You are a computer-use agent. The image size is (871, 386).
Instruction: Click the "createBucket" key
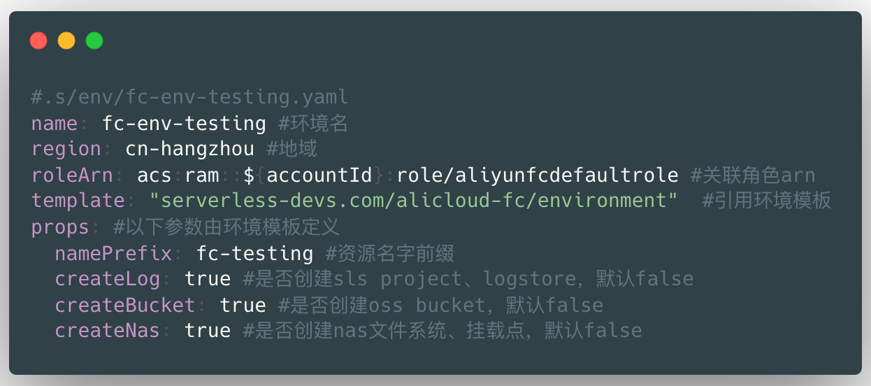click(x=125, y=305)
